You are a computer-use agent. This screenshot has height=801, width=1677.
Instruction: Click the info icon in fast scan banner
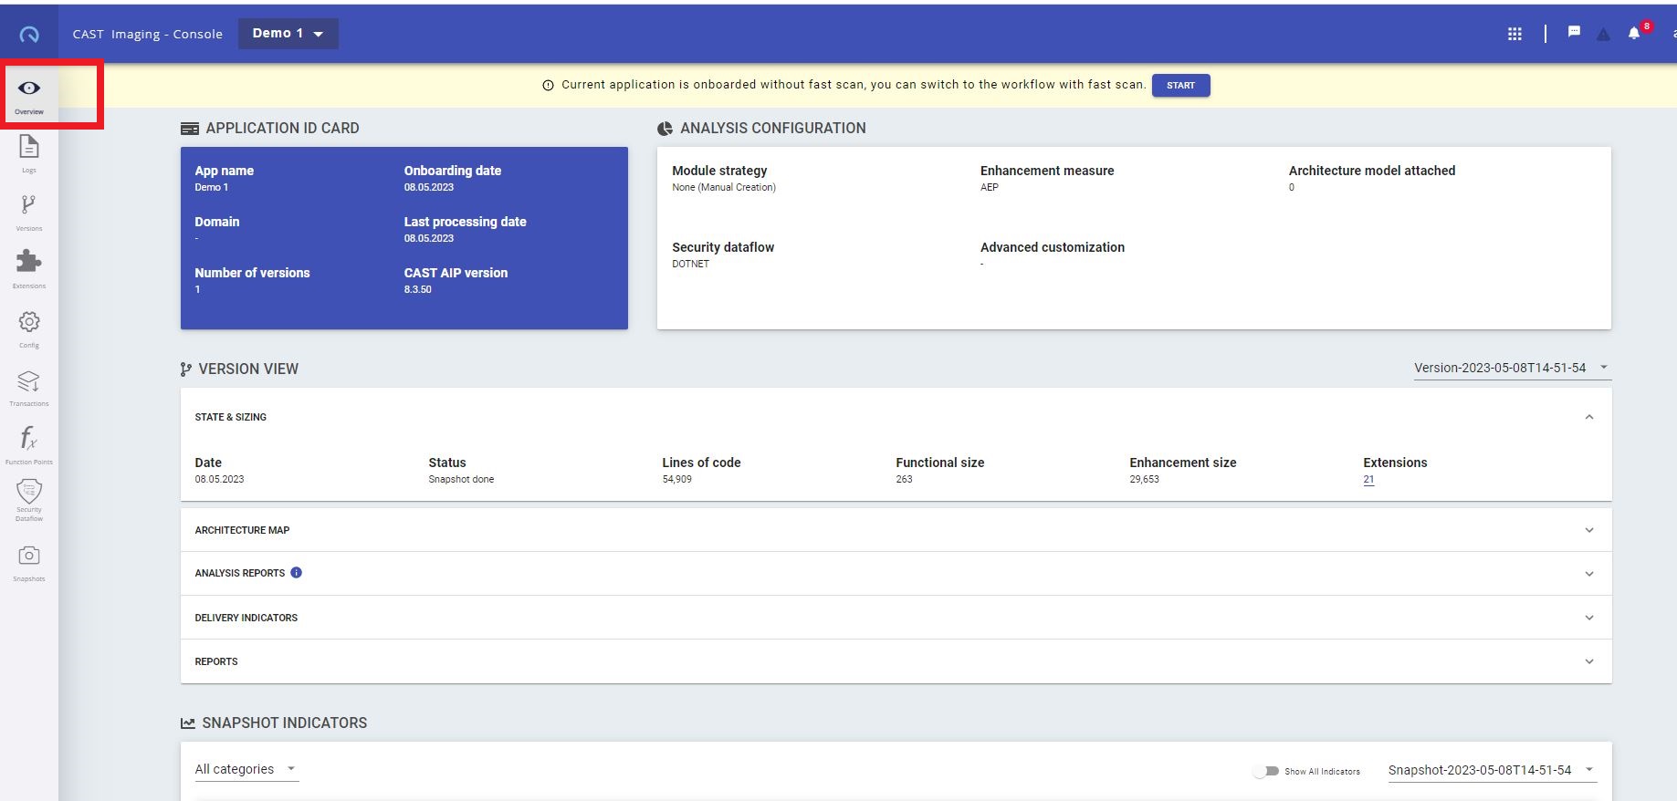pos(548,86)
